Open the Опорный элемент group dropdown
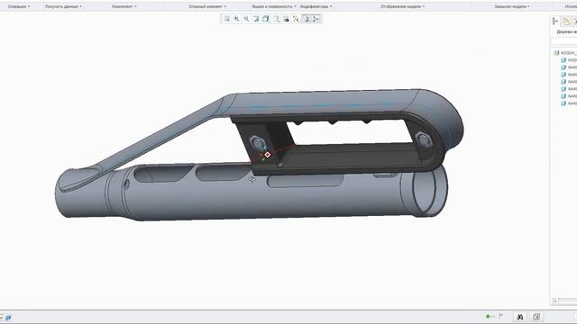Viewport: 577px width, 324px height. (x=207, y=6)
